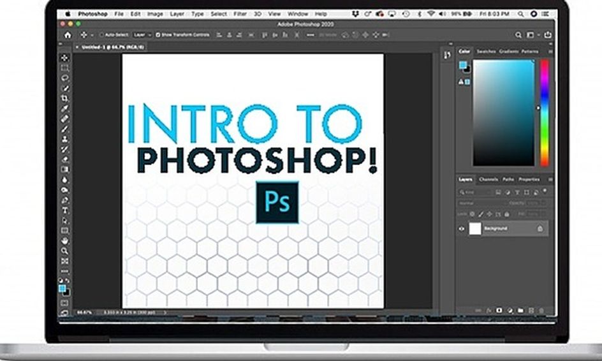
Task: Open the search icon in the options bar
Action: tap(518, 35)
